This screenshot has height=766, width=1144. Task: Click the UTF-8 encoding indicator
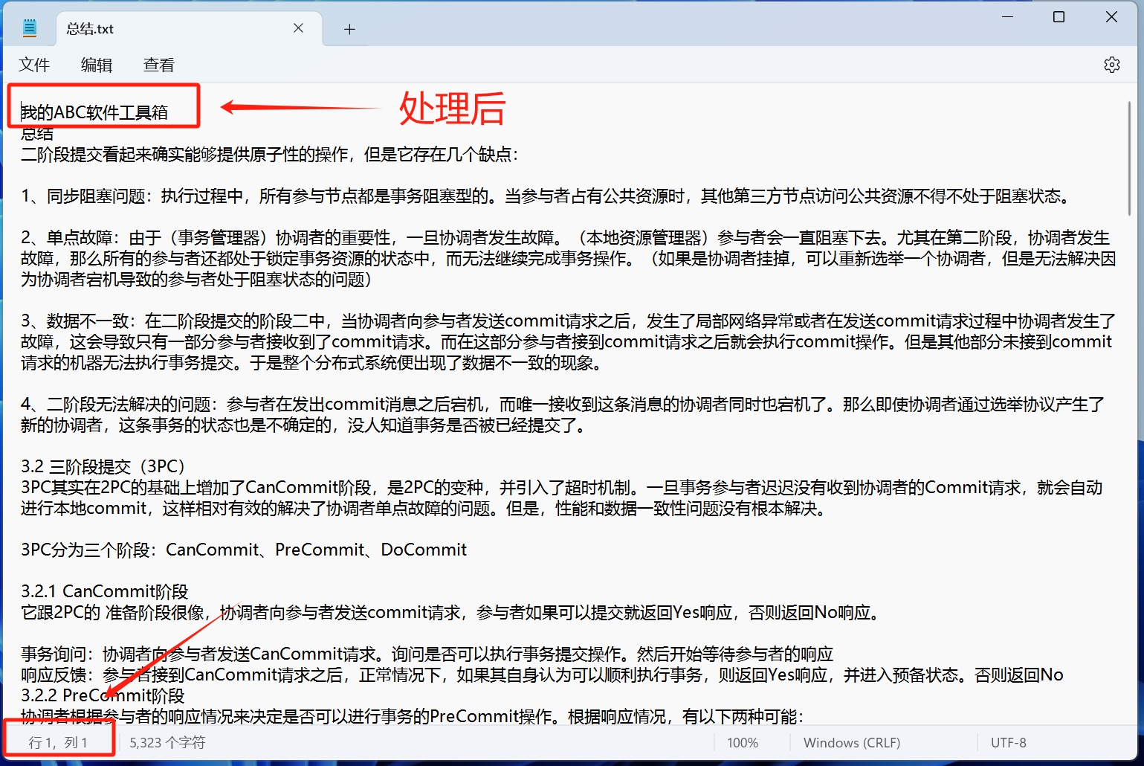[1008, 741]
